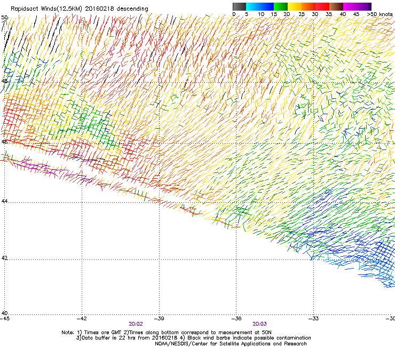
Task: Click the brown 35-40 knots legend segment
Action: coord(336,6)
